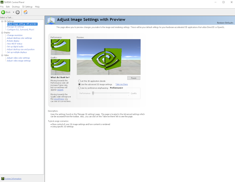Open the Desktop menu
The image size is (235, 182).
click(16, 7)
